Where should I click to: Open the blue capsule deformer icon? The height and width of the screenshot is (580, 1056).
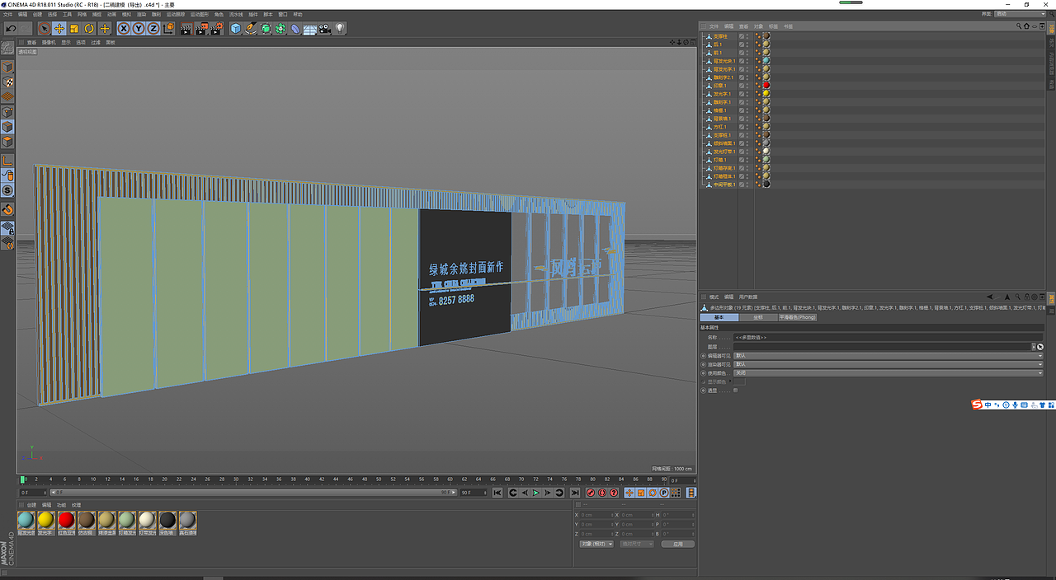point(295,29)
